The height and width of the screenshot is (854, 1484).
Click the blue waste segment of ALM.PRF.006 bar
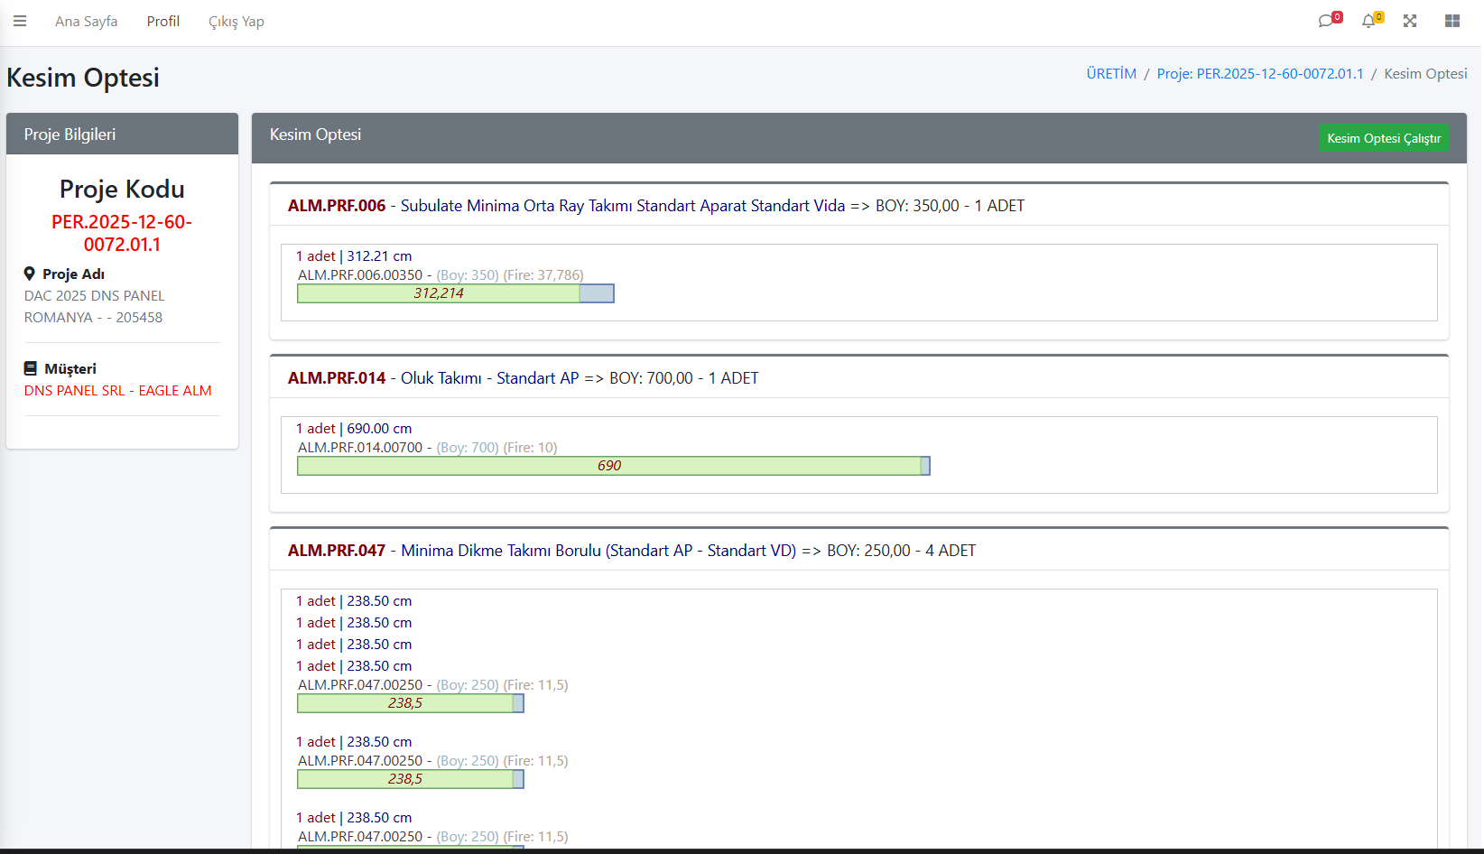coord(597,293)
